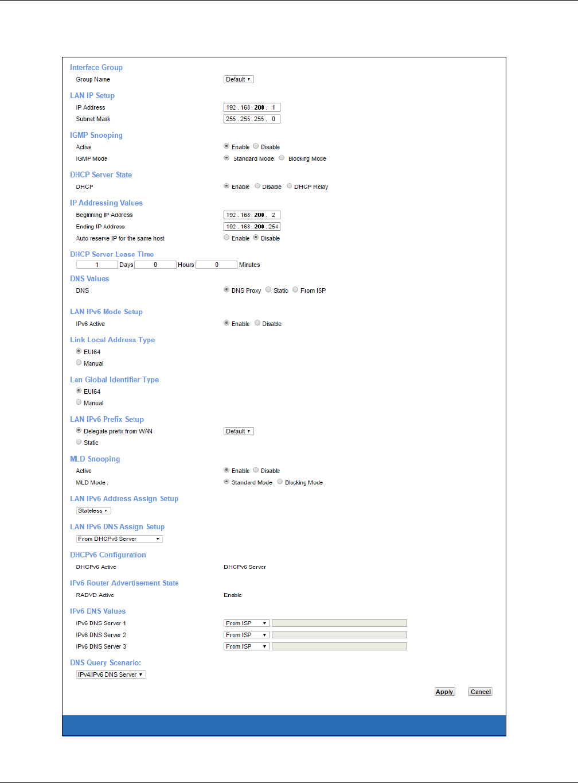
Task: Enable MLD Snooping Active
Action: (226, 470)
